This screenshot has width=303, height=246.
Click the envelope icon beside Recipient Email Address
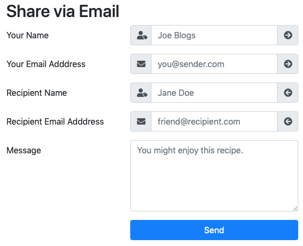coord(141,121)
